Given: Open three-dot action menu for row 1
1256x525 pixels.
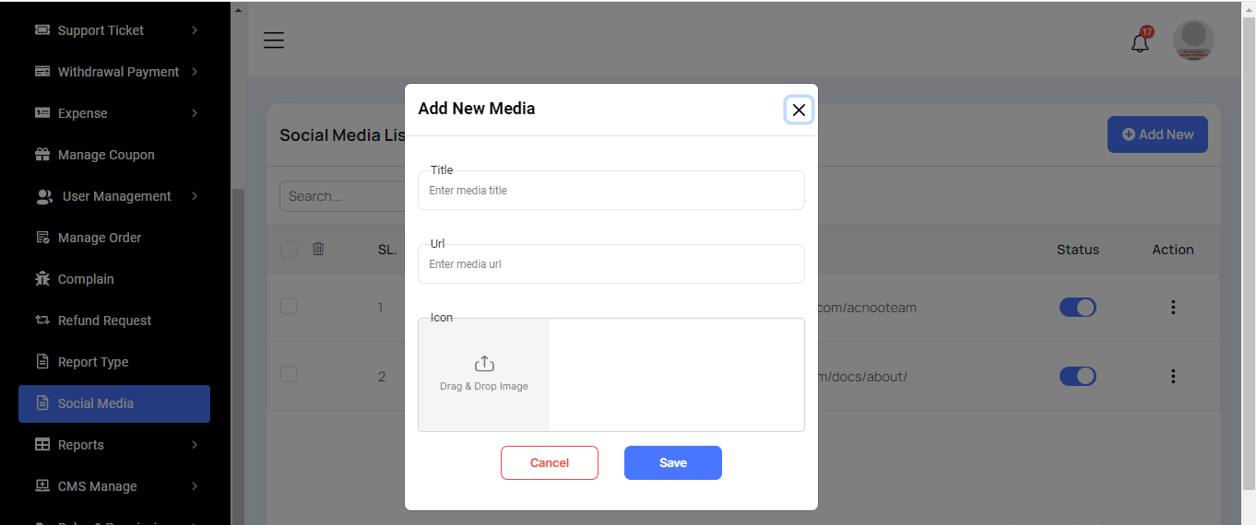Looking at the screenshot, I should [1172, 308].
